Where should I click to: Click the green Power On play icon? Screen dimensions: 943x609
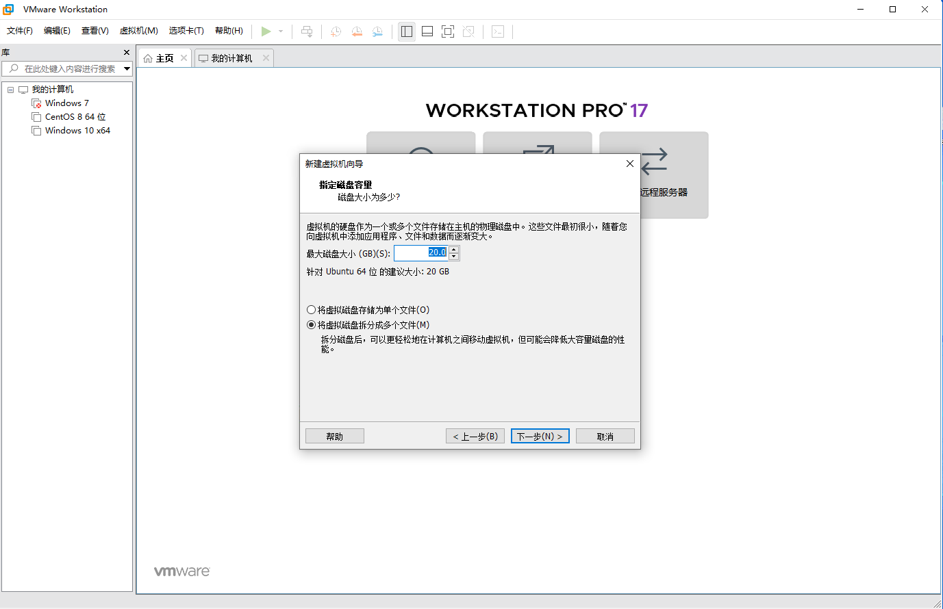pyautogui.click(x=266, y=31)
